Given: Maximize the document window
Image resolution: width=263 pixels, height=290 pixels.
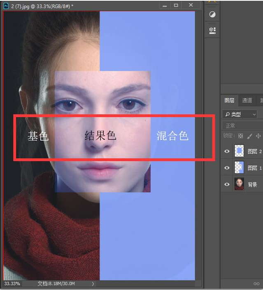Looking at the screenshot, I should coord(176,5).
